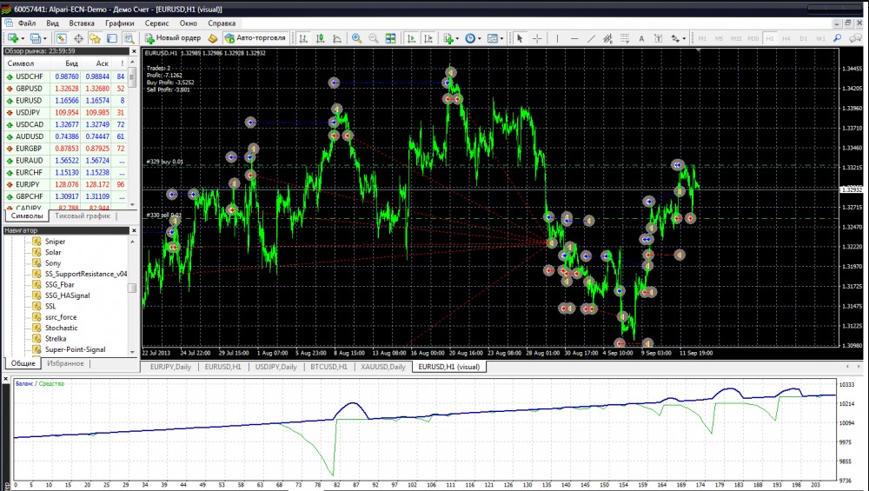Open the Вставка menu
Image resolution: width=869 pixels, height=491 pixels.
[82, 23]
